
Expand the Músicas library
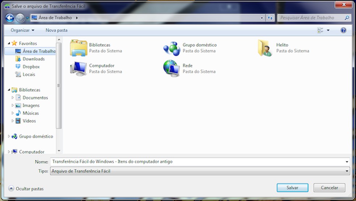[x=13, y=113]
